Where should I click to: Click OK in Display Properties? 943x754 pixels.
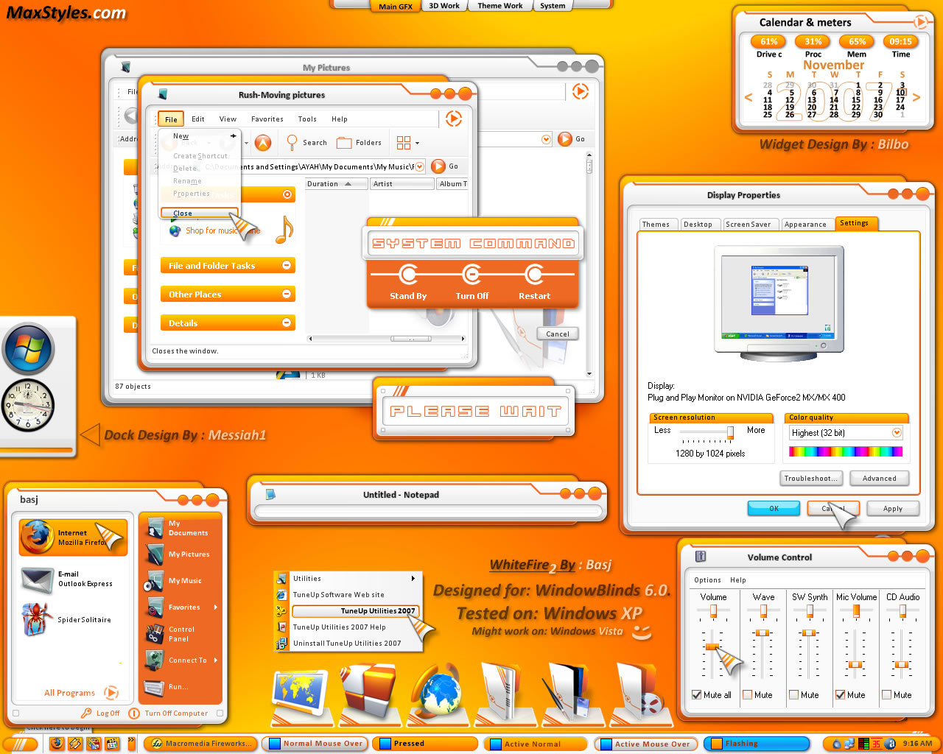pyautogui.click(x=774, y=509)
